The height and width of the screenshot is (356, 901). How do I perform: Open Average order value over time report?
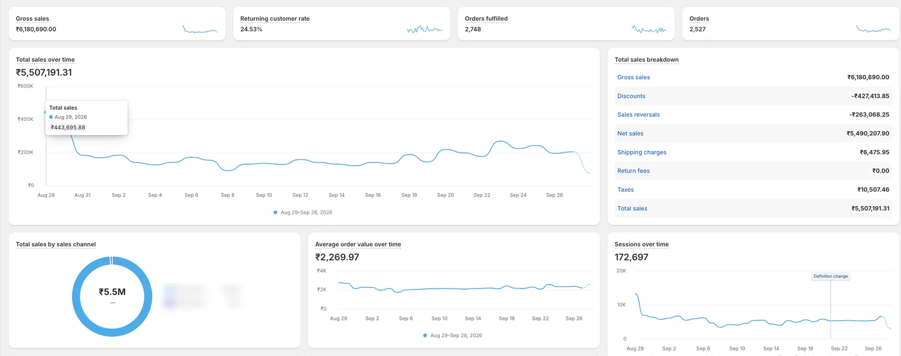(x=358, y=245)
